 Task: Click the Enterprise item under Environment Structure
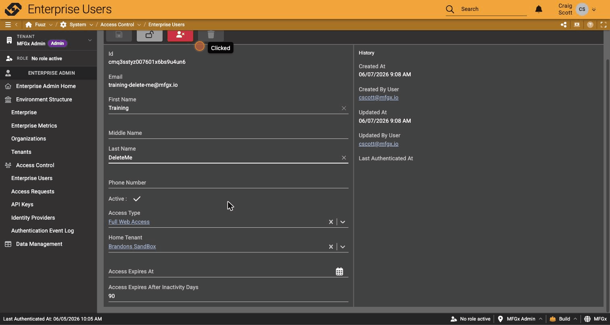(x=24, y=113)
